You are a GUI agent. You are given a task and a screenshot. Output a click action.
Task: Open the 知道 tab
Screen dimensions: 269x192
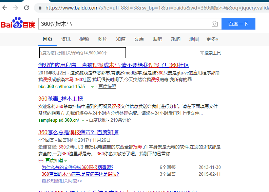(121, 39)
